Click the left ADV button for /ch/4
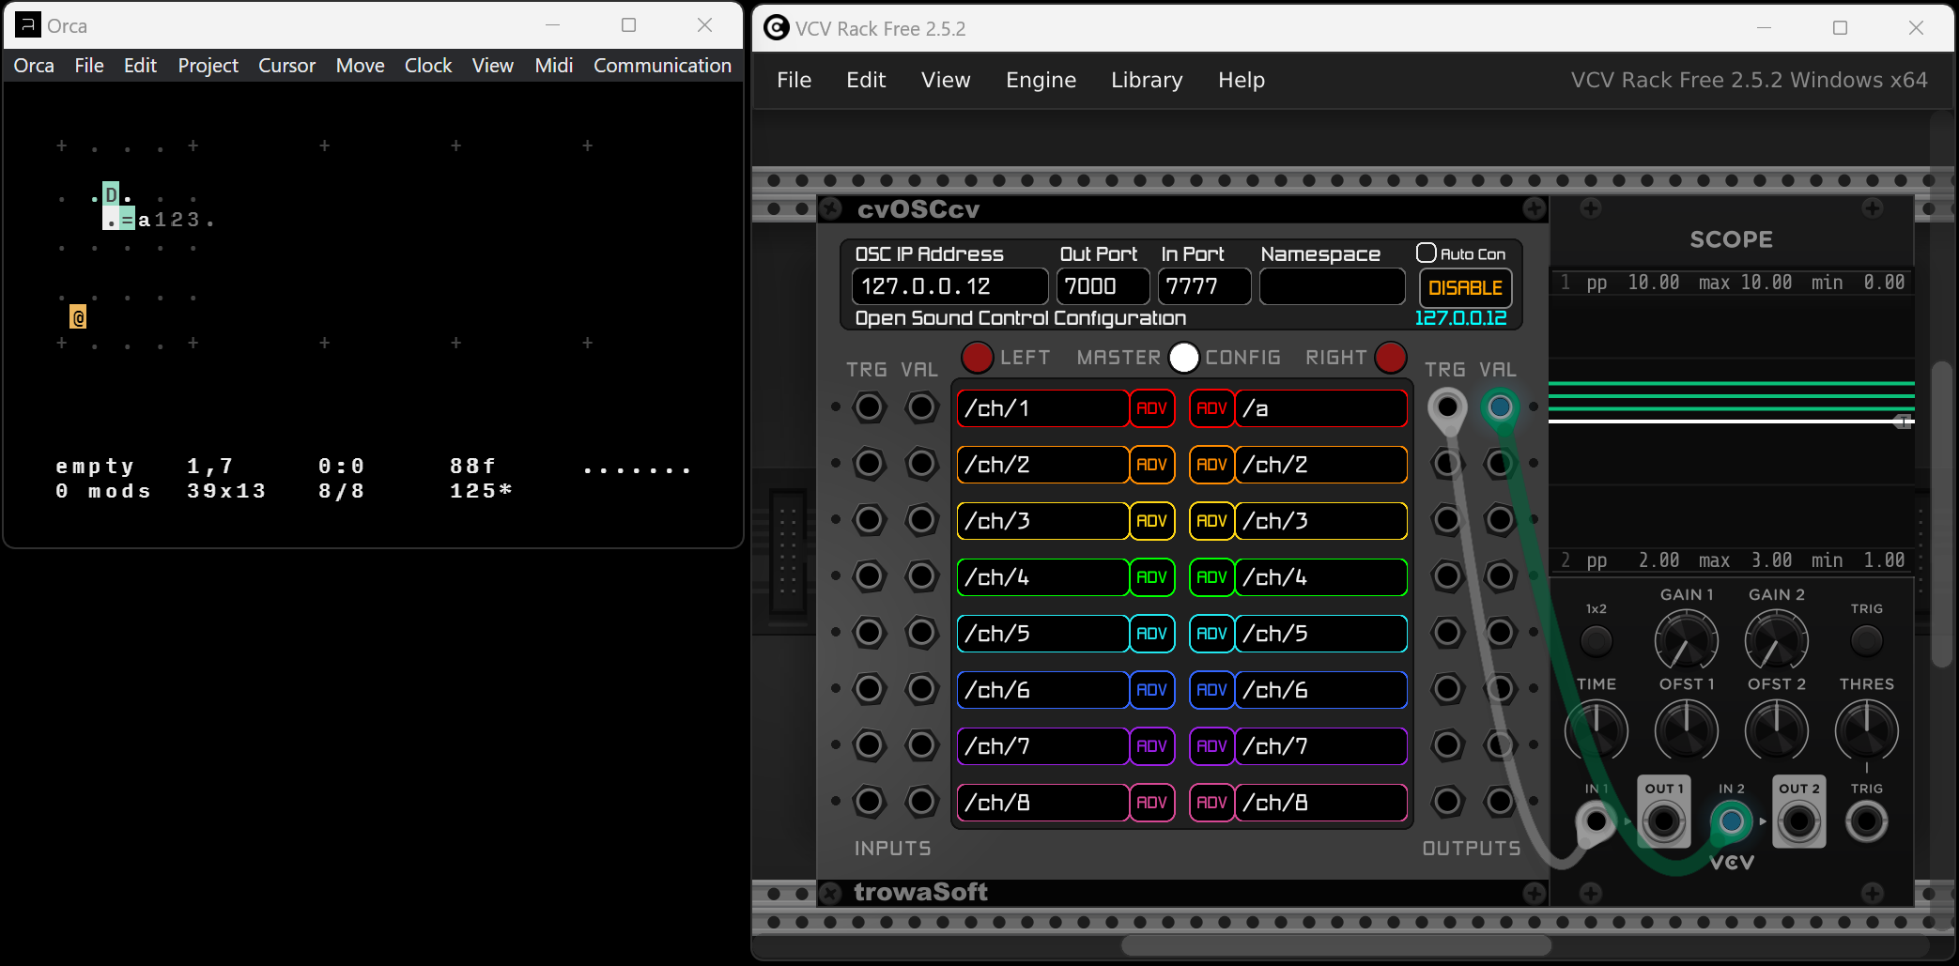Image resolution: width=1959 pixels, height=966 pixels. (1151, 577)
